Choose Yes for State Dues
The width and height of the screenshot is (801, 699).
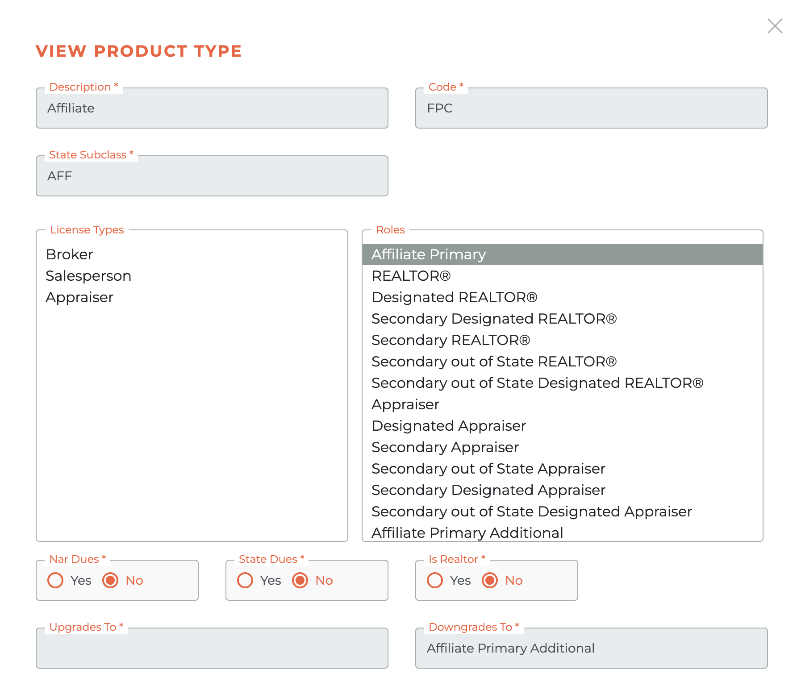coord(246,580)
